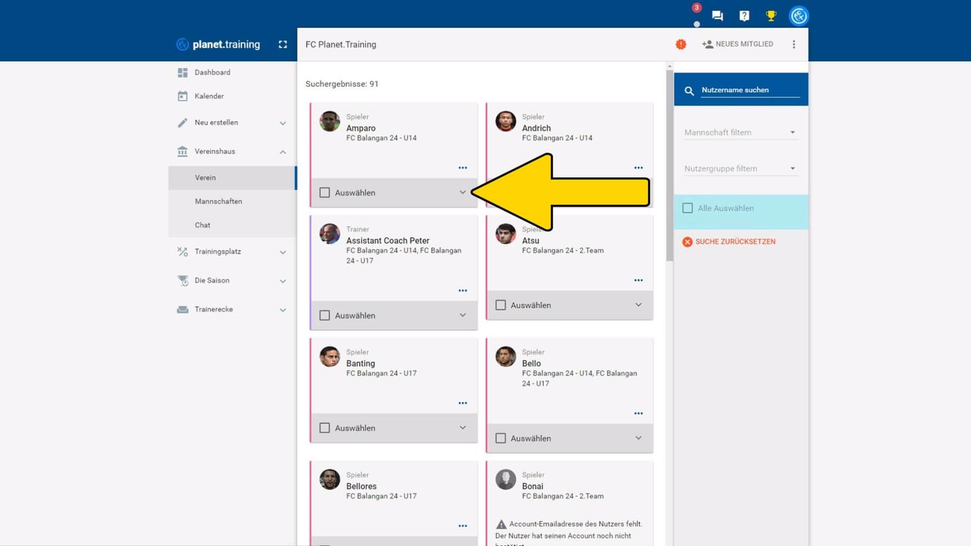The width and height of the screenshot is (971, 546).
Task: Open the trophy achievements icon
Action: tap(771, 16)
